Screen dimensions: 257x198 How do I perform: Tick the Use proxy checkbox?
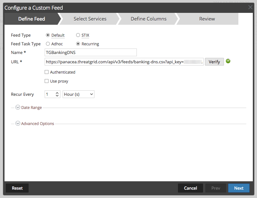(47, 81)
